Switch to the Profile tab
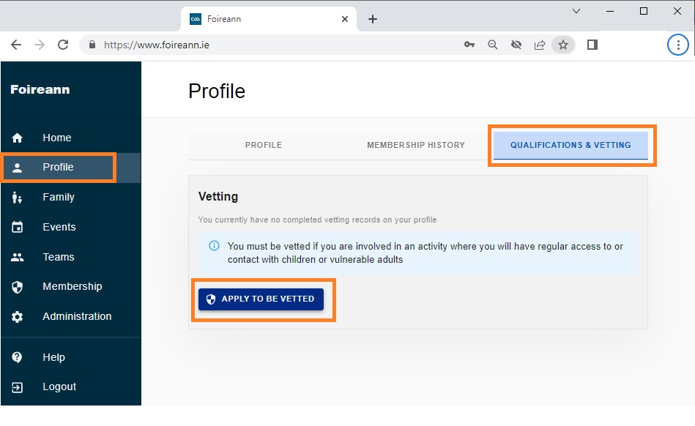This screenshot has height=426, width=695. pyautogui.click(x=264, y=145)
